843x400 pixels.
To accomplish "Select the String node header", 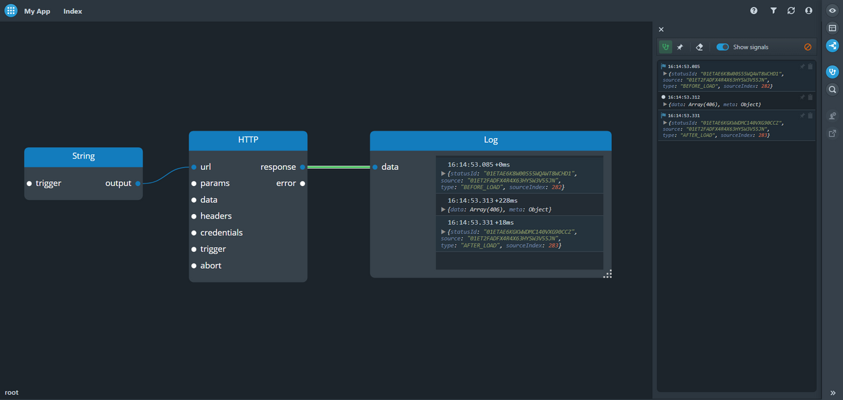I will [83, 157].
